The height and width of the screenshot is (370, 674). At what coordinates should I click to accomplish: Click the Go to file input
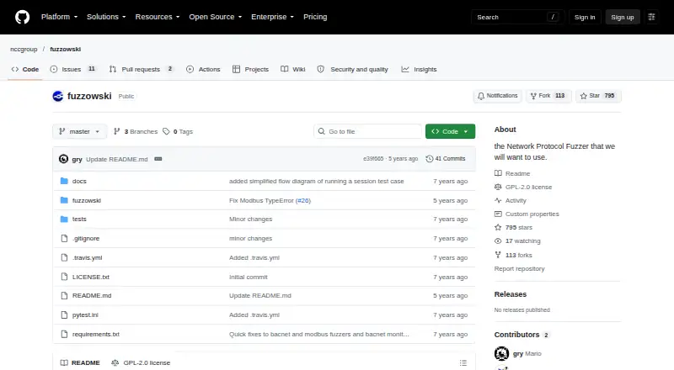[x=368, y=131]
